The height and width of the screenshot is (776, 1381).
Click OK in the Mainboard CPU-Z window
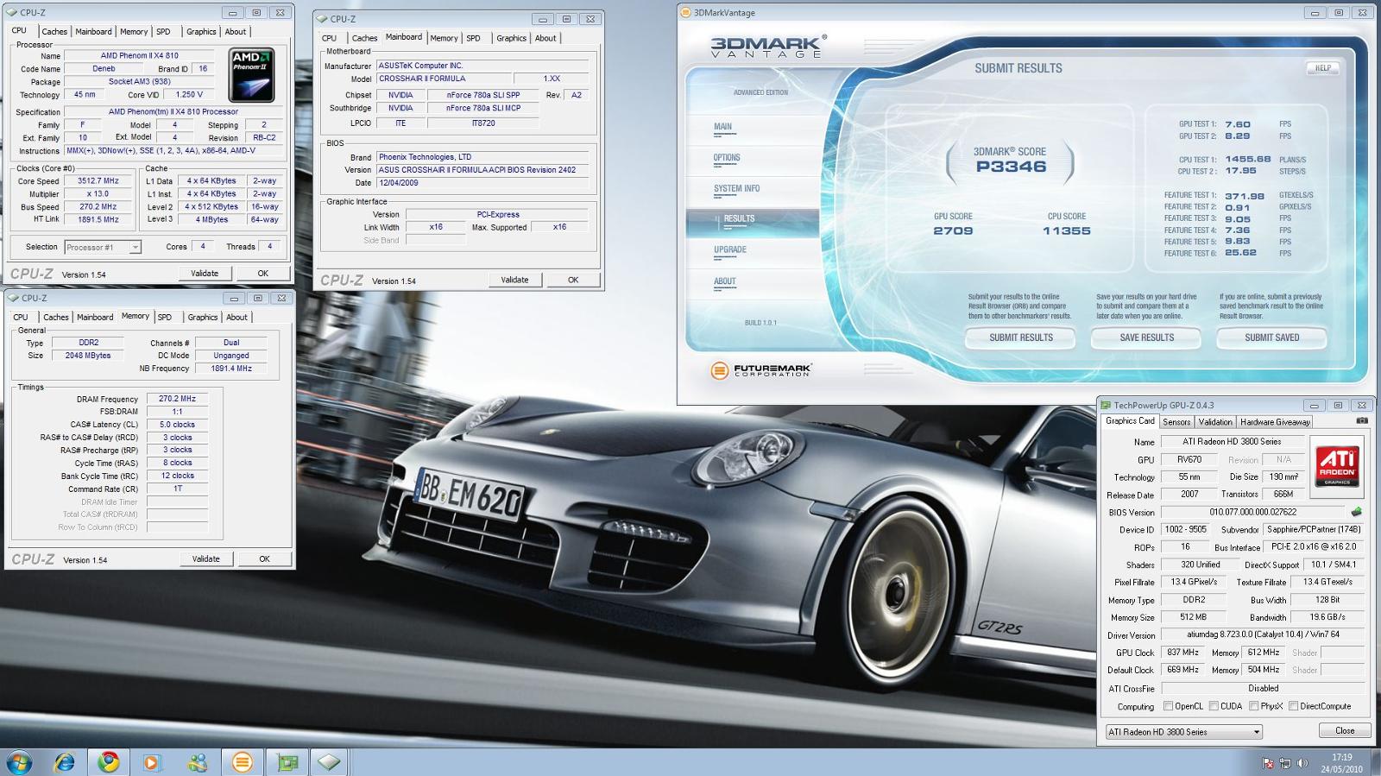tap(573, 280)
